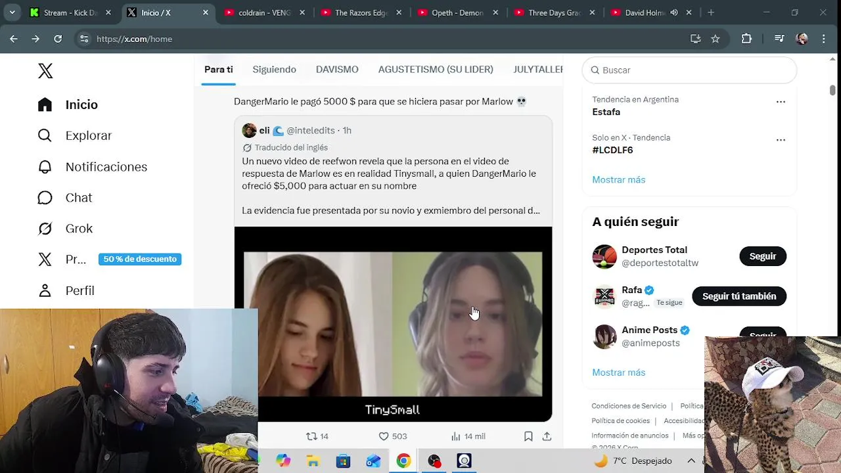The height and width of the screenshot is (473, 841).
Task: Show more trends via Mostrar más
Action: [619, 179]
